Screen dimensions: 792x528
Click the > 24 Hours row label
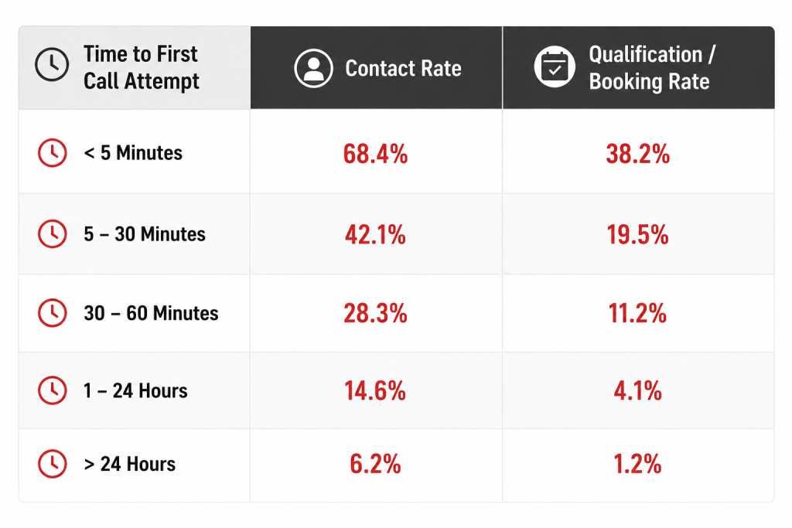click(130, 464)
